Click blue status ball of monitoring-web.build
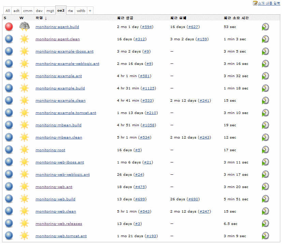 point(9,199)
